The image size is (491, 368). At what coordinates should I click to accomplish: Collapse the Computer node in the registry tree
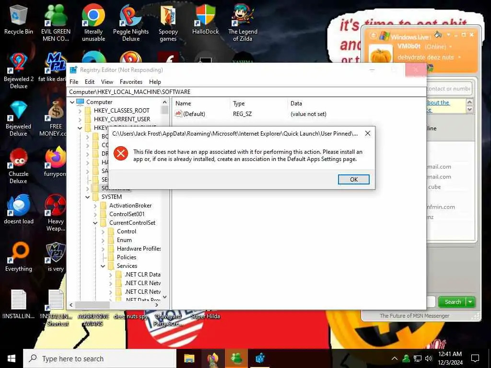(x=72, y=102)
